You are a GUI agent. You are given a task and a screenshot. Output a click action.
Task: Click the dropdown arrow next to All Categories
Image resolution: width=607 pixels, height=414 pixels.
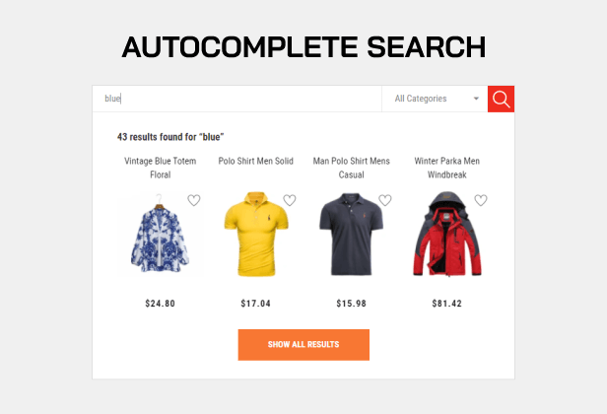coord(476,99)
